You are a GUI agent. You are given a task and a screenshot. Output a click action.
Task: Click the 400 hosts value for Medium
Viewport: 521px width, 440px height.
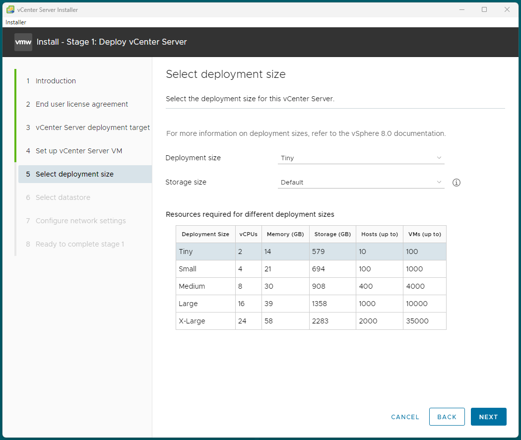366,286
